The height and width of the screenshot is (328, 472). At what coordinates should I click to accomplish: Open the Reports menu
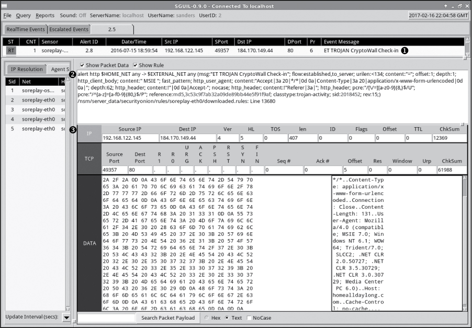point(45,16)
